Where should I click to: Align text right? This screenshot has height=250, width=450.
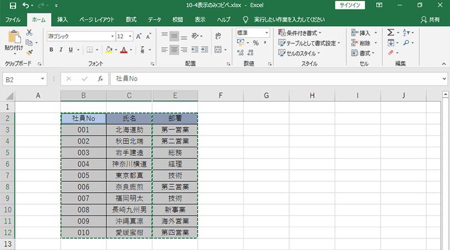pos(184,49)
